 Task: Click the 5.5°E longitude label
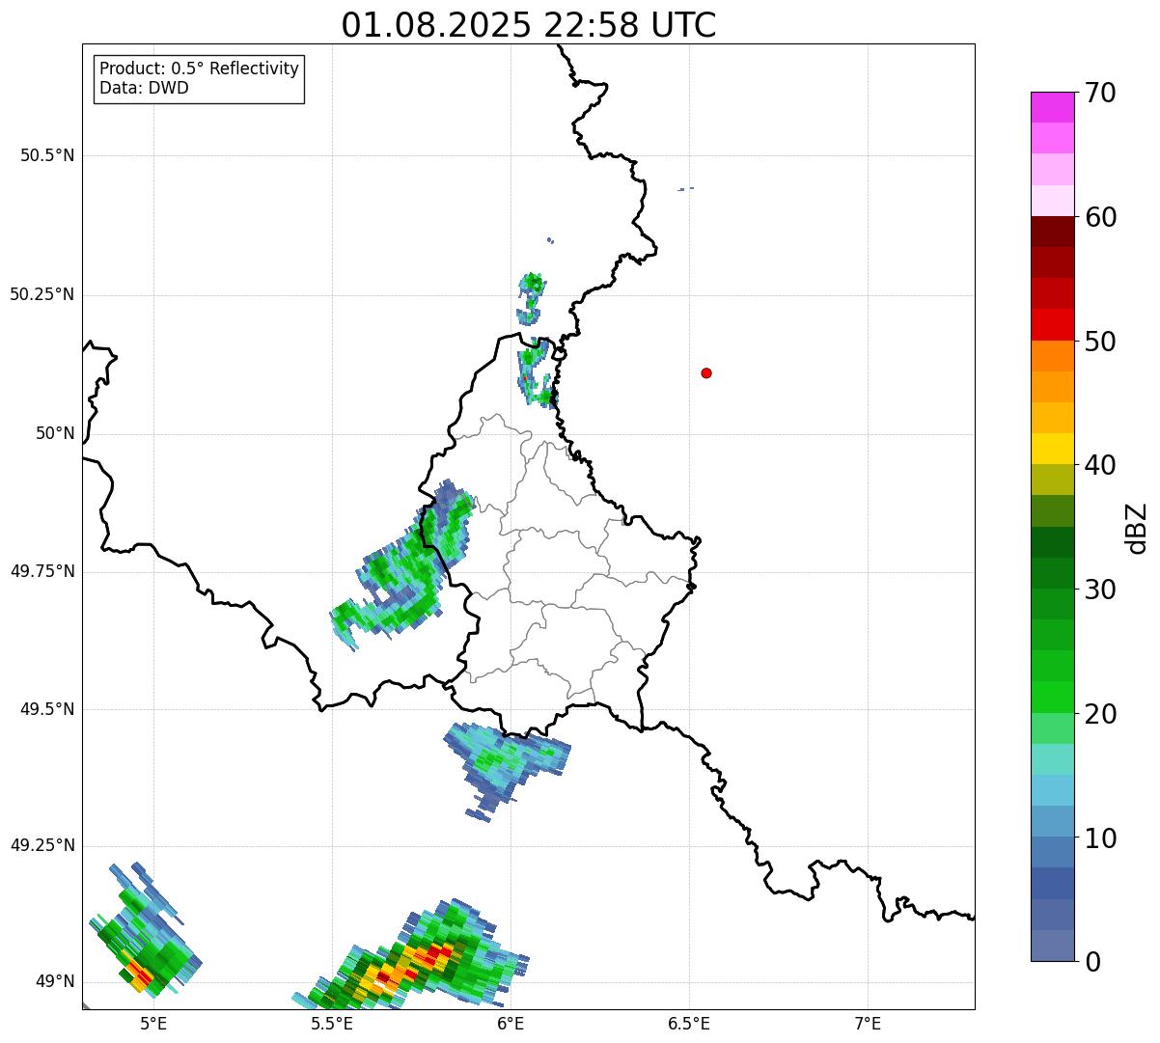click(x=332, y=1024)
